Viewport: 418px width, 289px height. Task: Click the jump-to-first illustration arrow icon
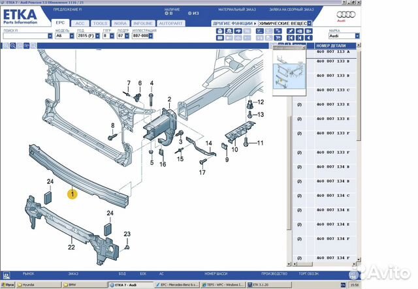[291, 38]
